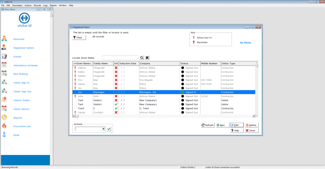Open the Personnel sidebar icon
This screenshot has width=325, height=169.
click(x=4, y=39)
